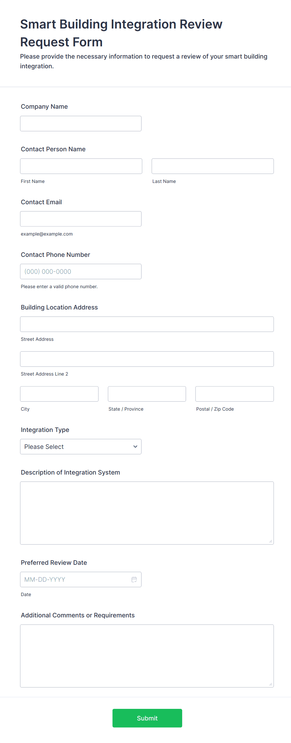The image size is (291, 743).
Task: Click the dropdown chevron on Integration Type
Action: point(135,446)
